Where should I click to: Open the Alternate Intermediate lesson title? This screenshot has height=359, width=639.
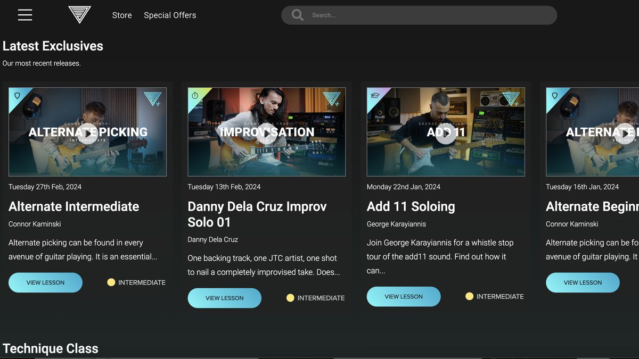(73, 206)
